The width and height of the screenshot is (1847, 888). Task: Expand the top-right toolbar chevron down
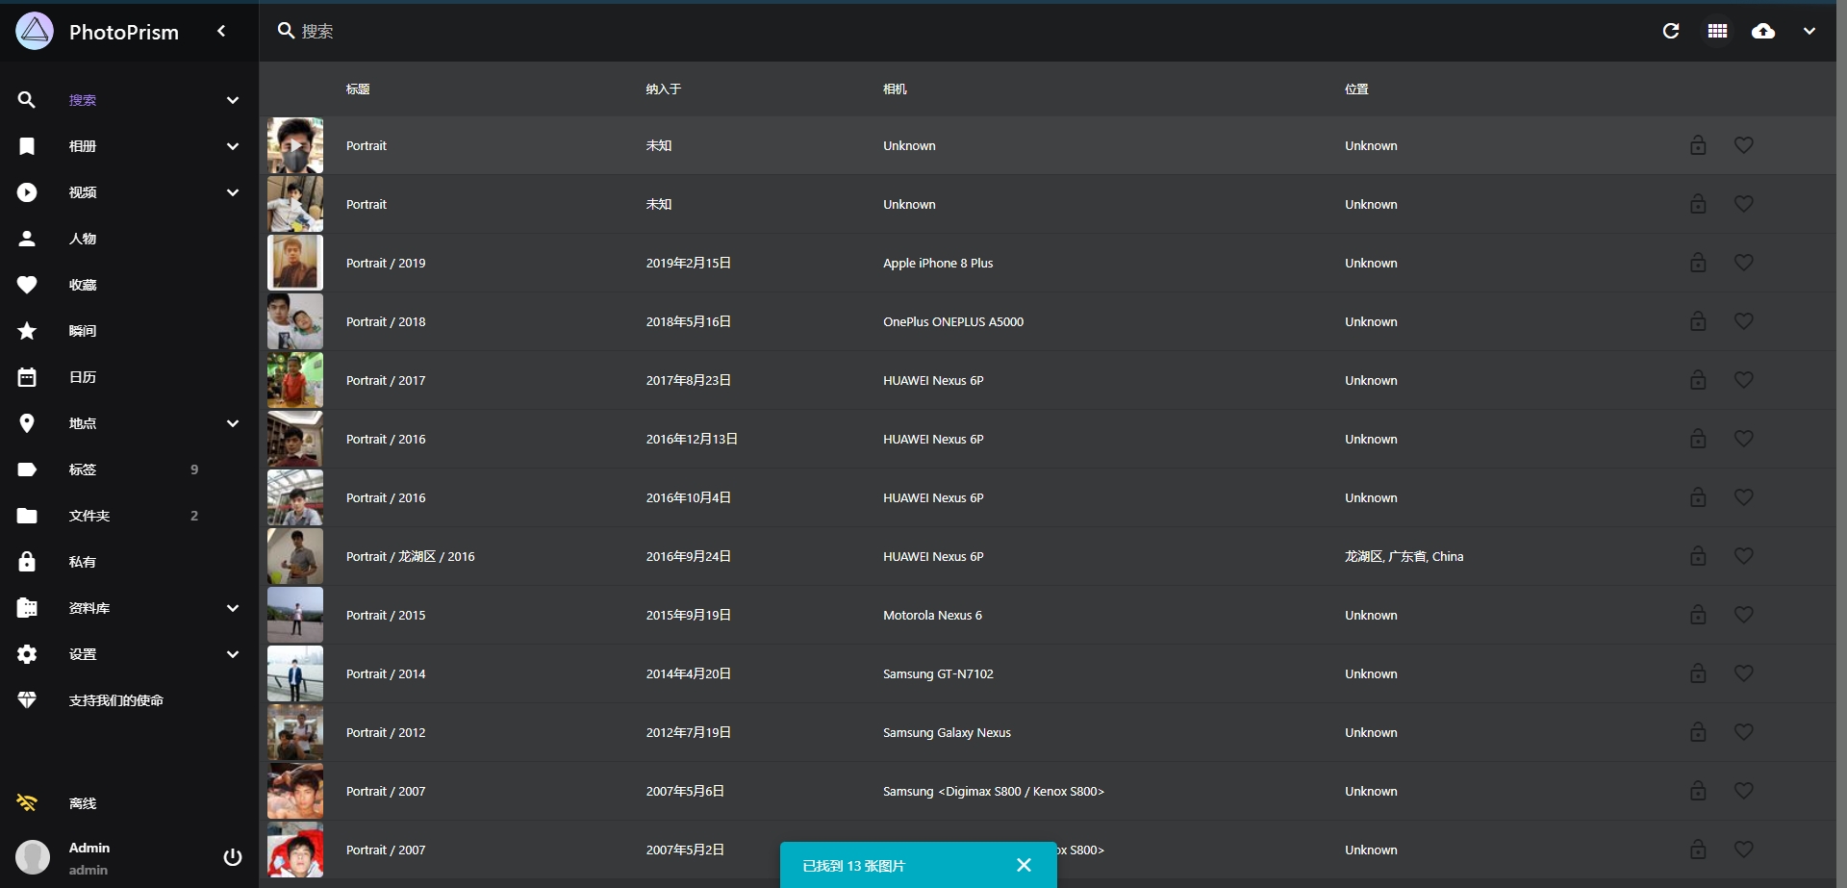tap(1809, 31)
